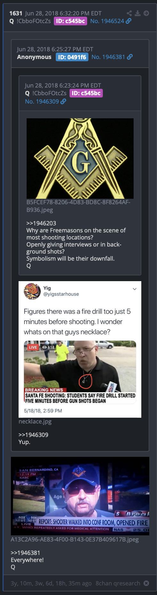The width and height of the screenshot is (157, 595).
Task: Open post link No. 1946381
Action: pyautogui.click(x=108, y=57)
